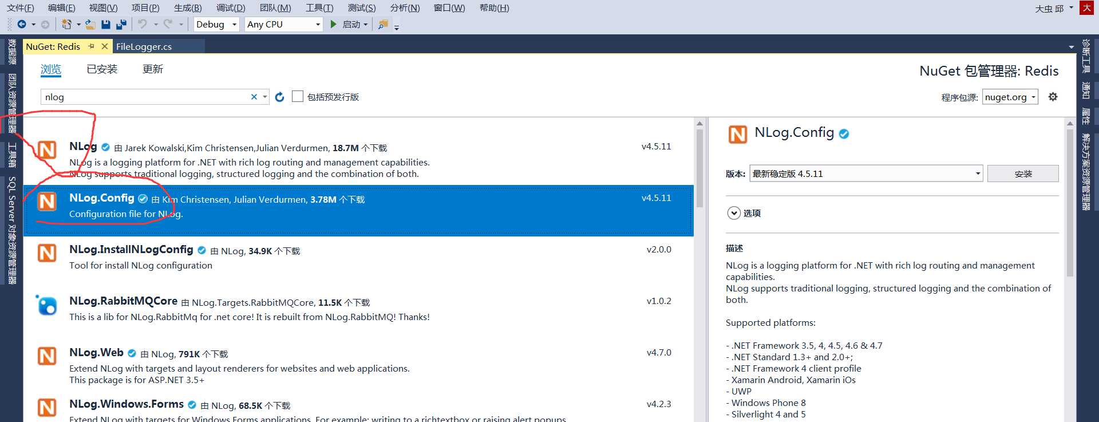
Task: Open the 生成(B) menu
Action: [x=188, y=8]
